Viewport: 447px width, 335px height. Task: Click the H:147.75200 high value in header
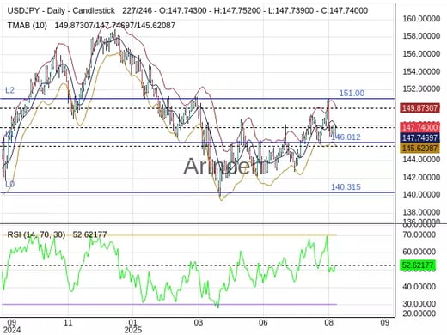[237, 11]
